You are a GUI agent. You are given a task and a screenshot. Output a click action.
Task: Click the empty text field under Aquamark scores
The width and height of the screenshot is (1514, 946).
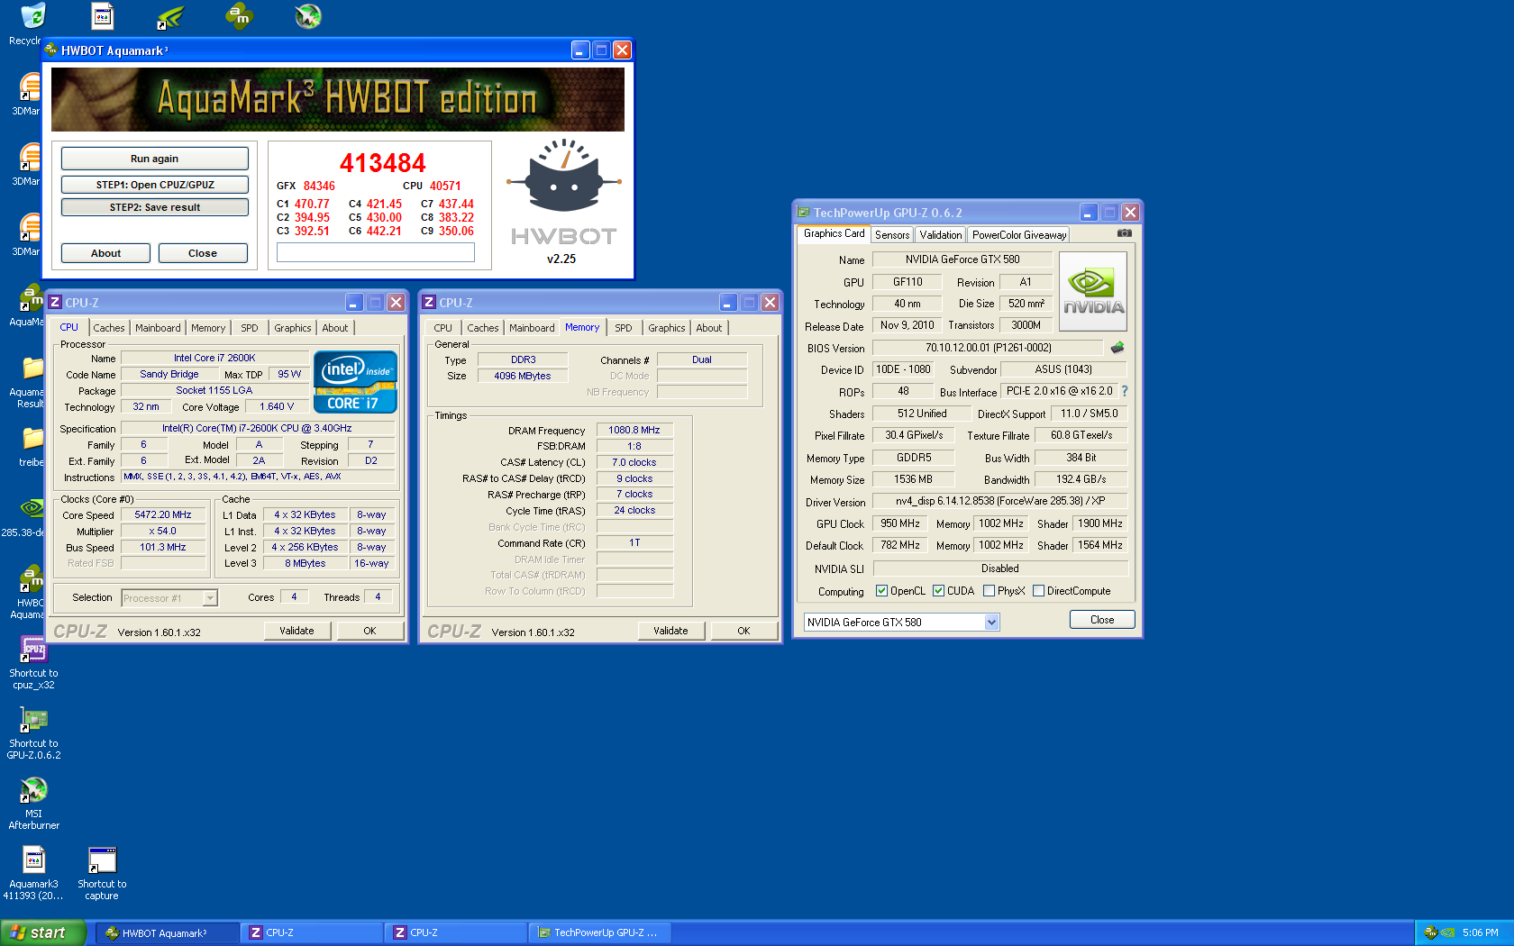(376, 253)
